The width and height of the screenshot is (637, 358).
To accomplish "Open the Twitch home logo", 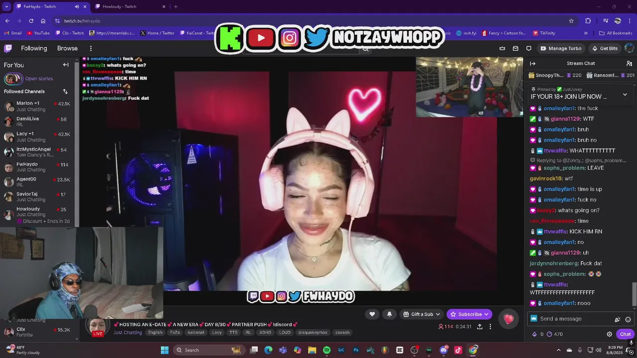I will click(8, 48).
